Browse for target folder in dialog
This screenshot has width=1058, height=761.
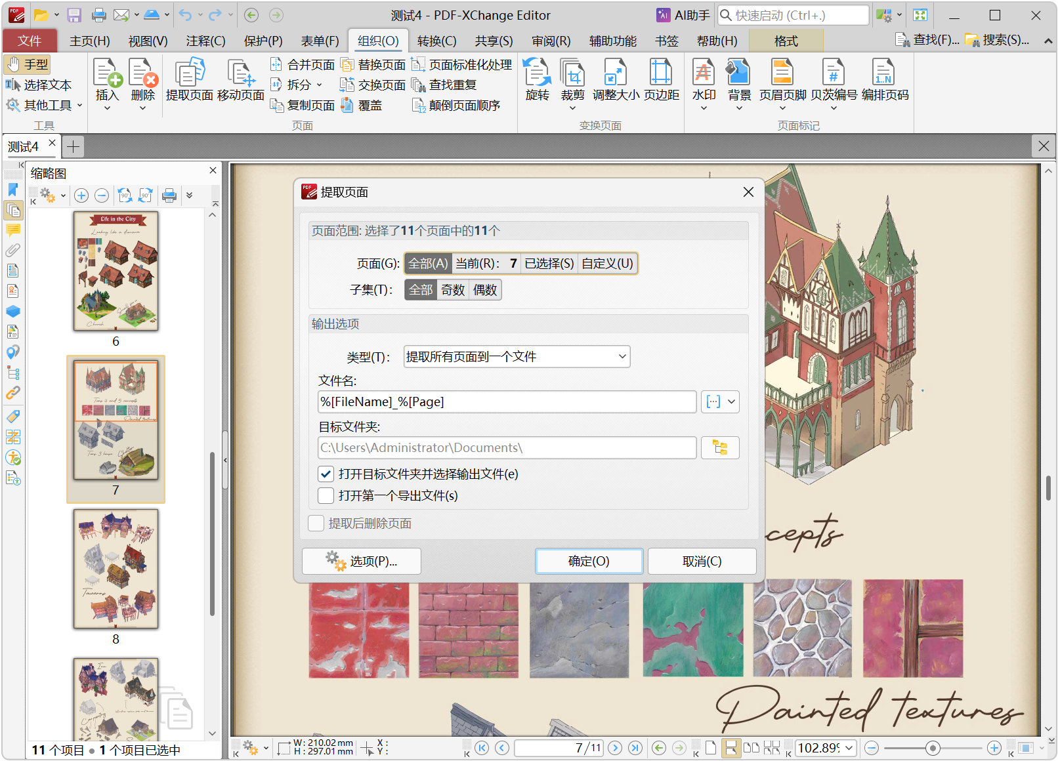tap(720, 448)
